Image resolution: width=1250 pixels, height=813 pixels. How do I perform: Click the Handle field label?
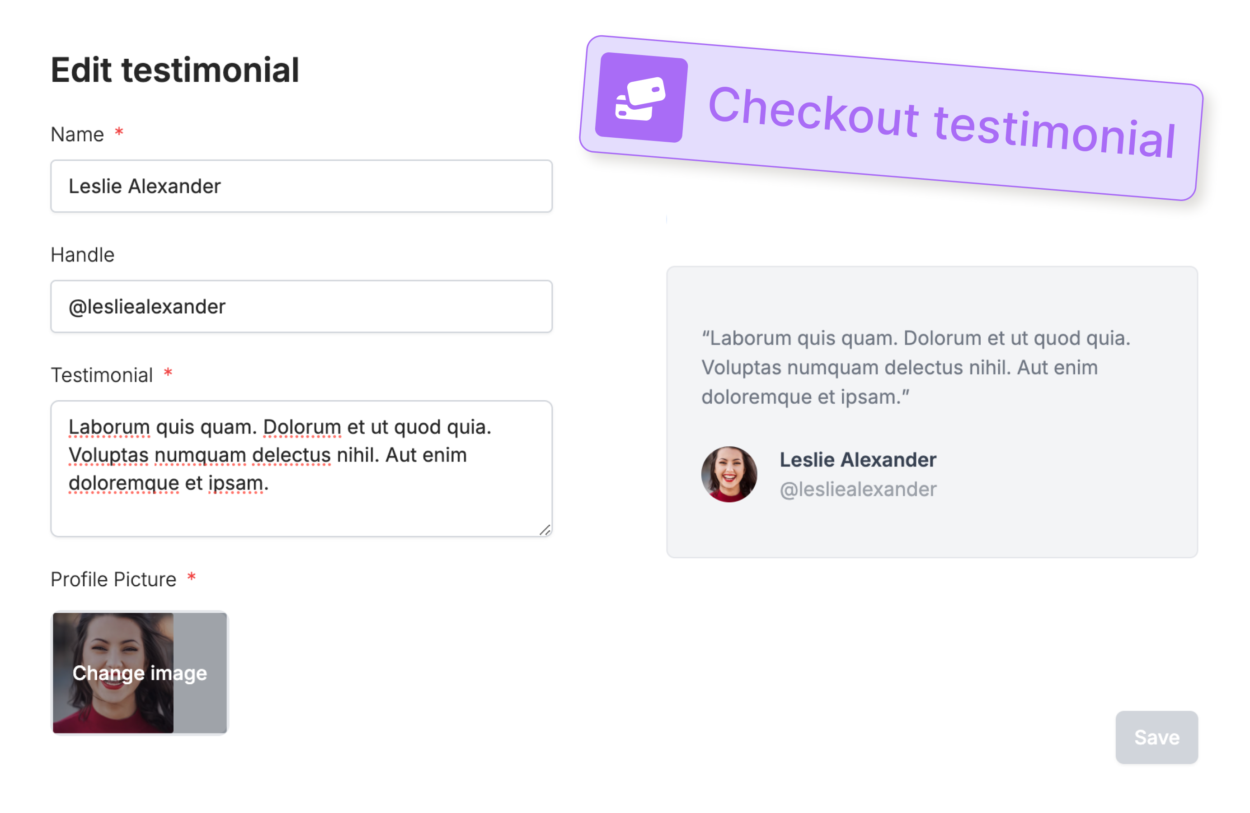[82, 255]
